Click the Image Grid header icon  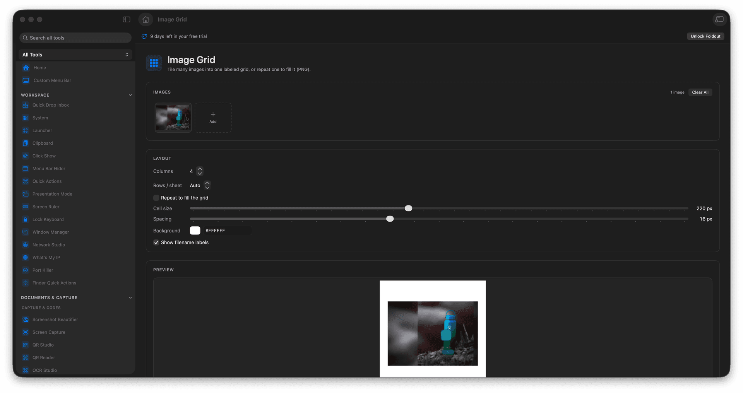pyautogui.click(x=154, y=63)
